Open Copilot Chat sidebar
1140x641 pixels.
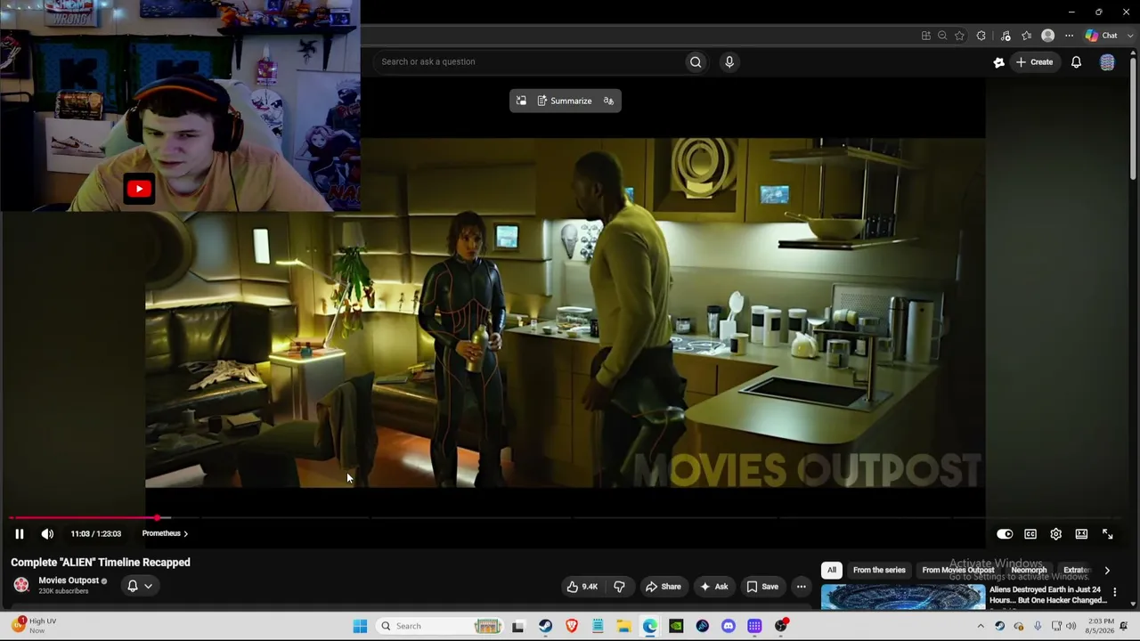(x=1101, y=36)
